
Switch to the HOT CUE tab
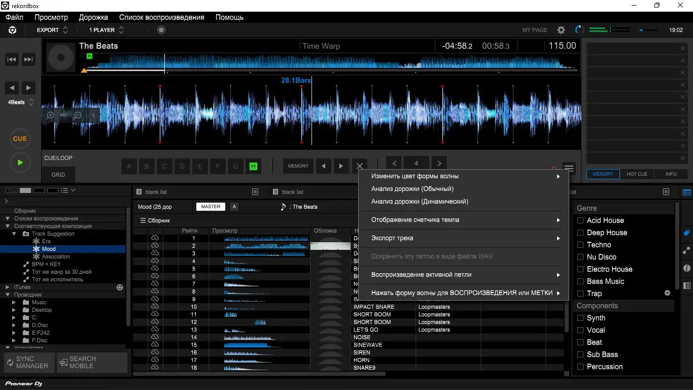[x=637, y=174]
